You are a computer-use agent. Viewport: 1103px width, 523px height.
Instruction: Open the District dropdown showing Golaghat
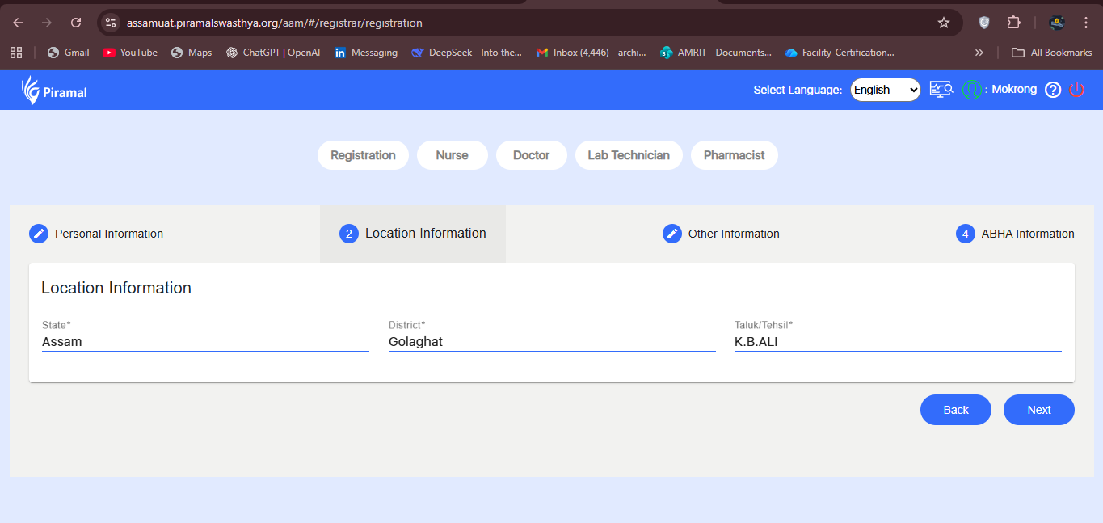click(x=552, y=342)
